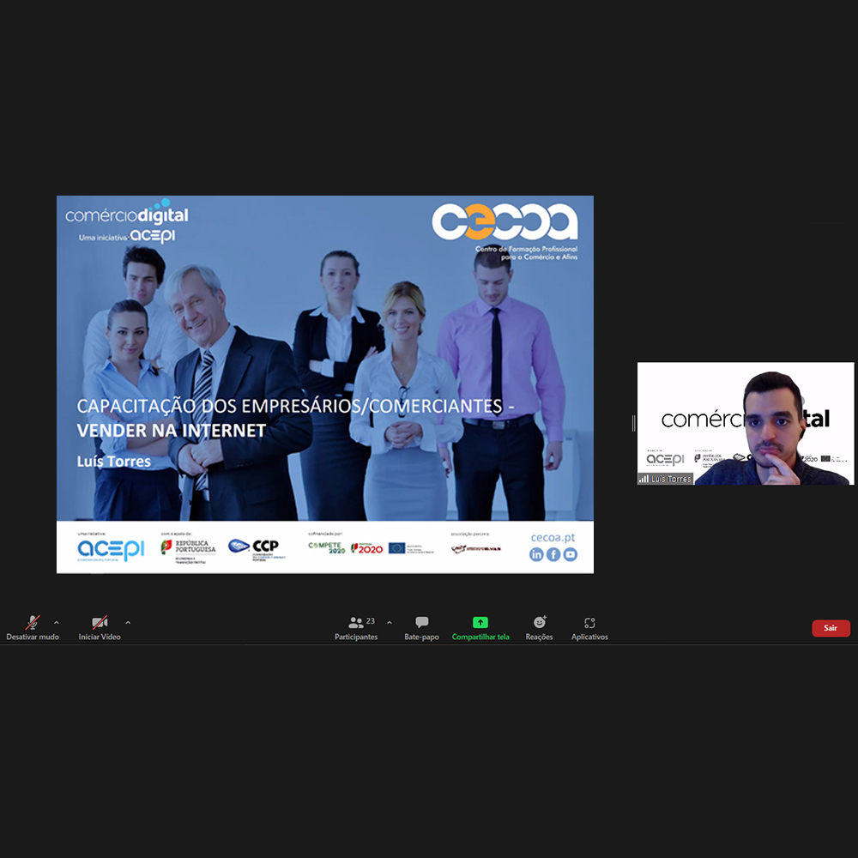Click the muted microphone icon
The height and width of the screenshot is (858, 858).
coord(33,623)
